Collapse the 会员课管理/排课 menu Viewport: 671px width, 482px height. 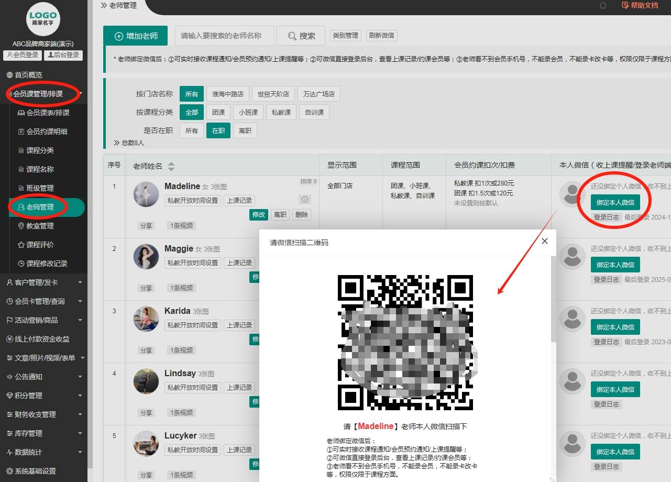coord(43,94)
